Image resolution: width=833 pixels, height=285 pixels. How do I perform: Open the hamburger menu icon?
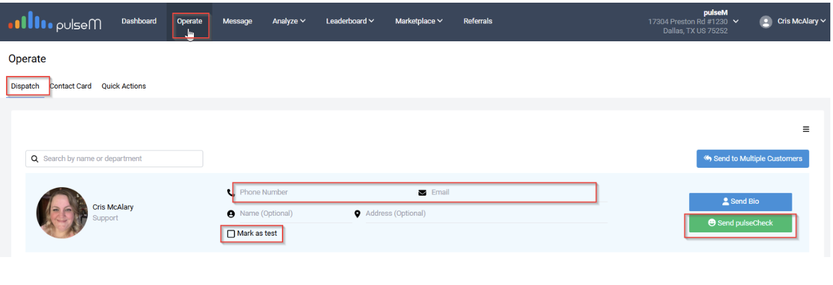[806, 129]
